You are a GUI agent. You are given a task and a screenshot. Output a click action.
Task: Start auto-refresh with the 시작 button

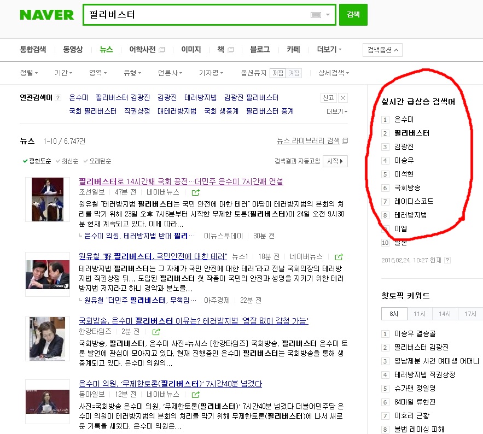(x=335, y=161)
